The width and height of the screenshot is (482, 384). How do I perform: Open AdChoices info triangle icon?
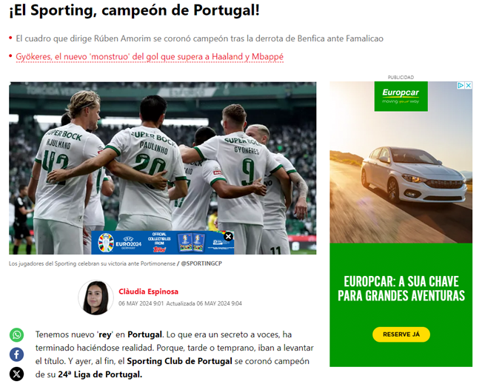[x=461, y=85]
